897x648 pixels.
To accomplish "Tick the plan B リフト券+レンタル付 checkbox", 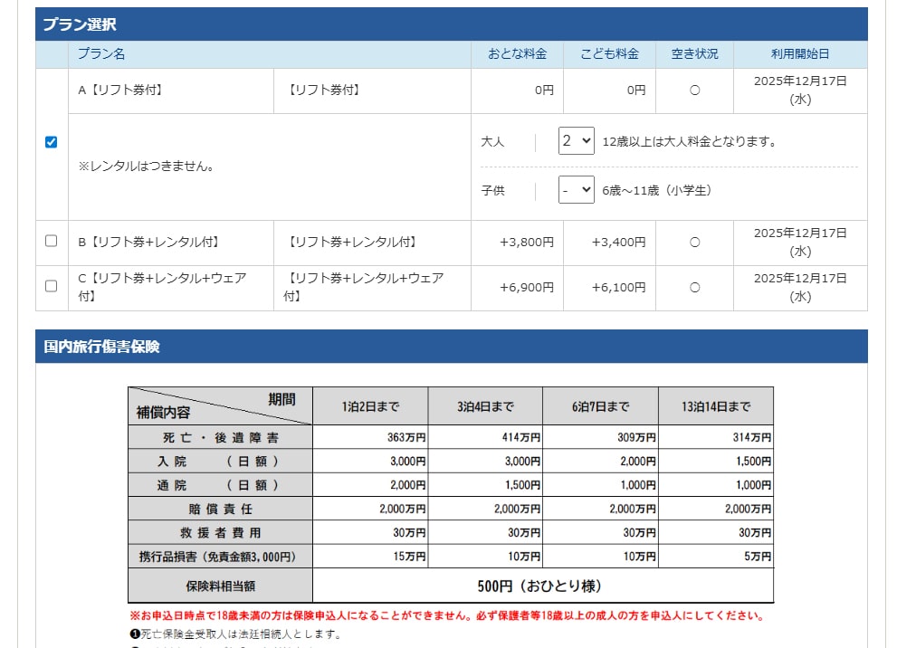I will [52, 242].
